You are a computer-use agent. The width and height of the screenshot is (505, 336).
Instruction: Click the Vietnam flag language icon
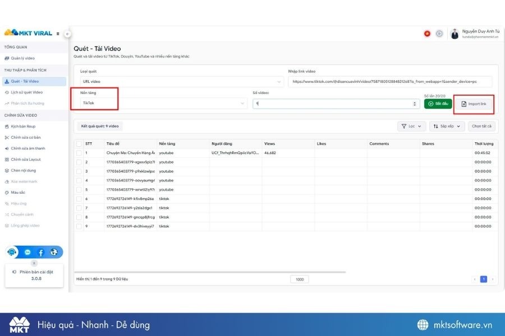tap(427, 34)
